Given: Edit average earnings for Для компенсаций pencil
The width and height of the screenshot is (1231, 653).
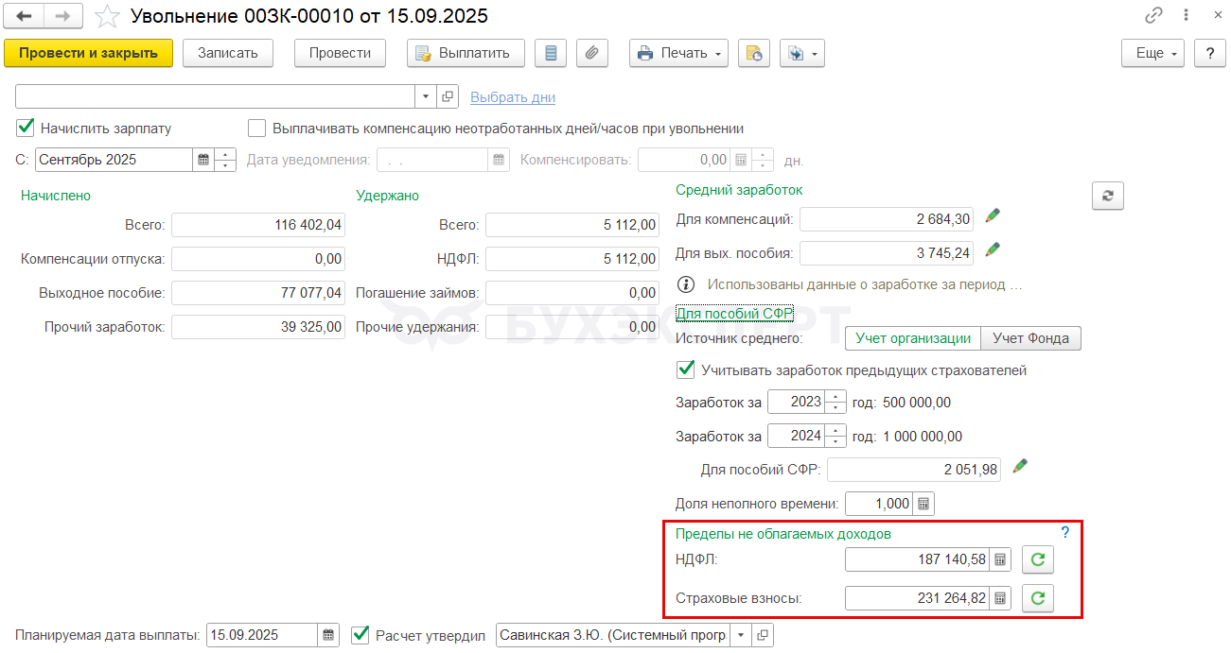Looking at the screenshot, I should [x=992, y=216].
